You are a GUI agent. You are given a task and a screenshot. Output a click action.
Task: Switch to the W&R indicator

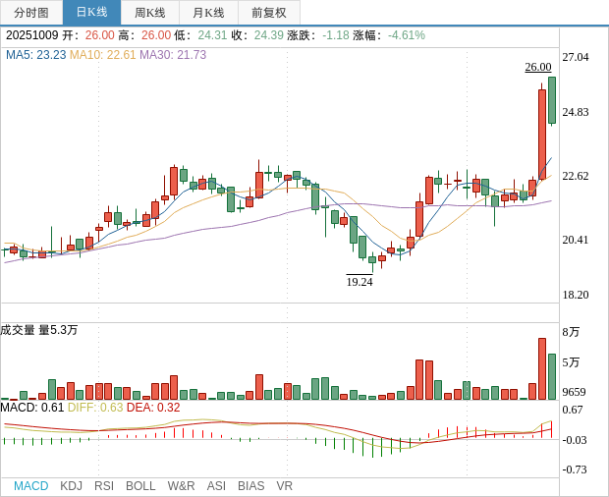[181, 486]
